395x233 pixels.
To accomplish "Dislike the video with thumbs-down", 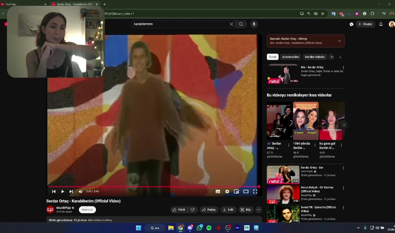I will pos(192,210).
